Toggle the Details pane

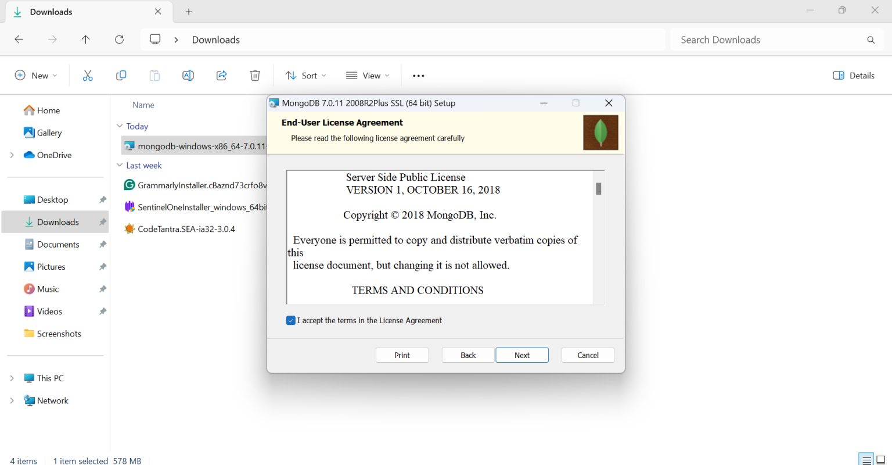[x=854, y=76]
